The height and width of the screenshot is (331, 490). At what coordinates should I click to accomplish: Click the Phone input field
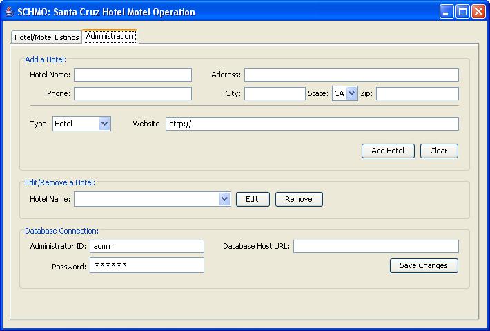coord(133,93)
